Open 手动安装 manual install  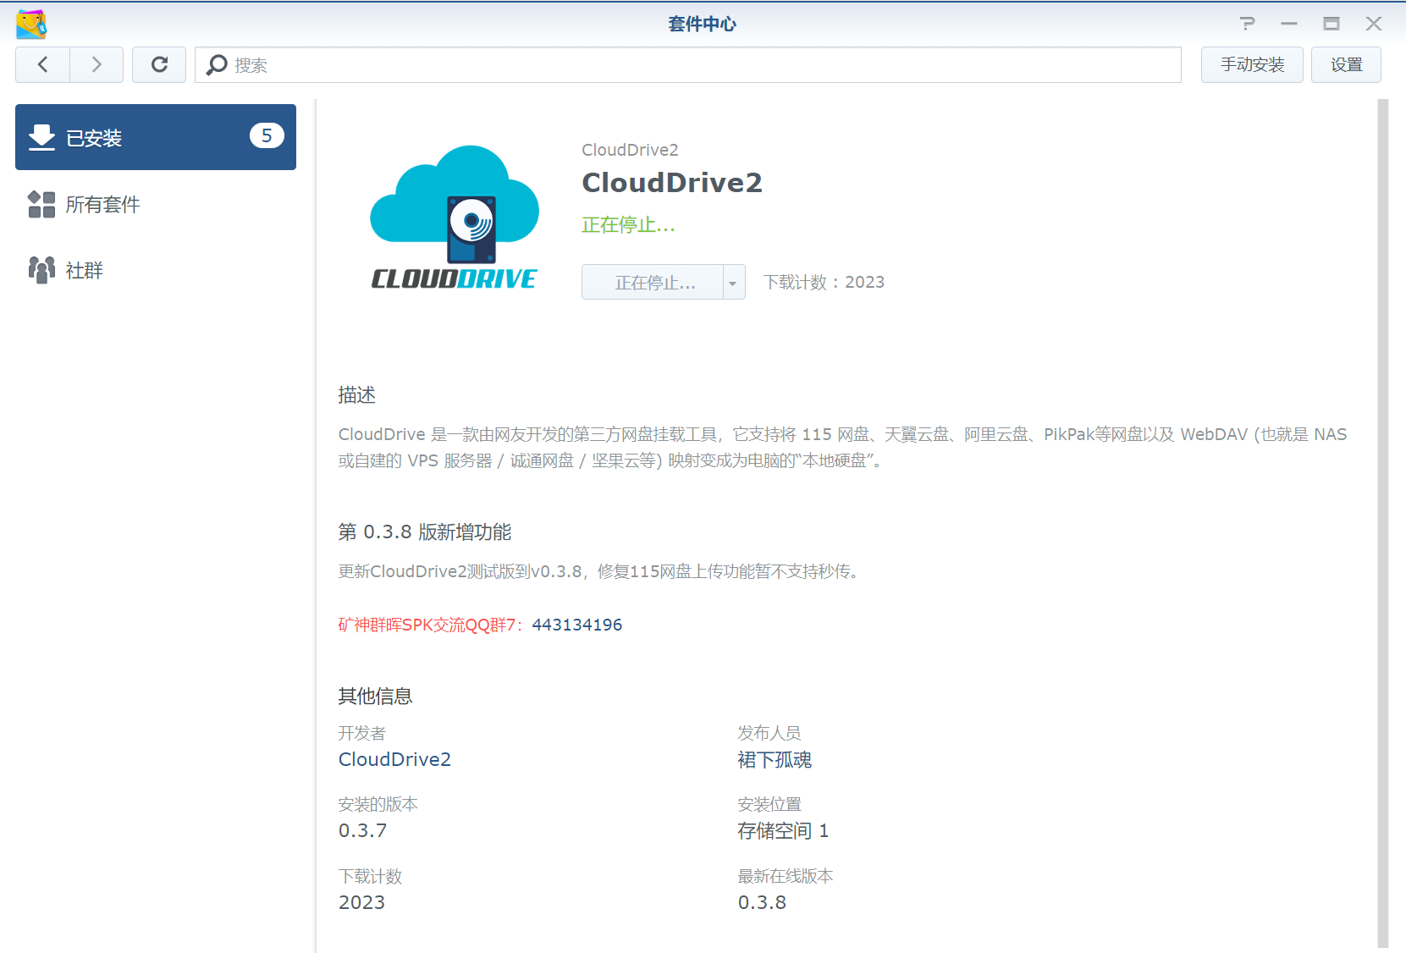1252,65
